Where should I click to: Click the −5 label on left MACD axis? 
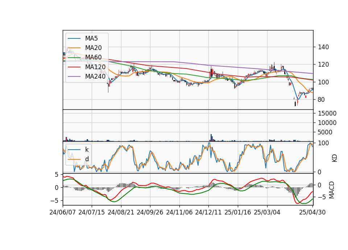(54, 201)
